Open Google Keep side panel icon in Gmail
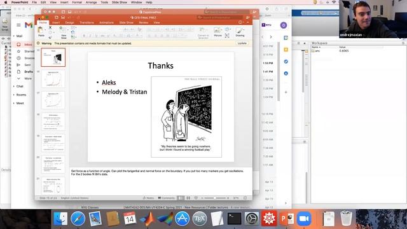The width and height of the screenshot is (407, 229). pos(286,50)
